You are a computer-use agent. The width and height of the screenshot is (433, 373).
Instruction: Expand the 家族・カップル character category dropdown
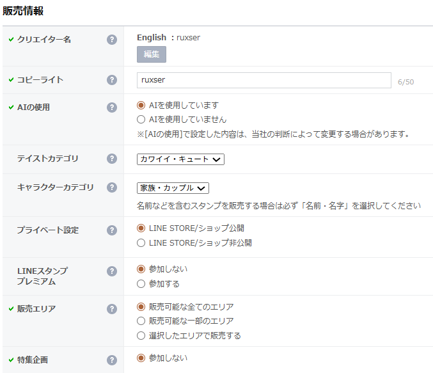click(x=173, y=188)
